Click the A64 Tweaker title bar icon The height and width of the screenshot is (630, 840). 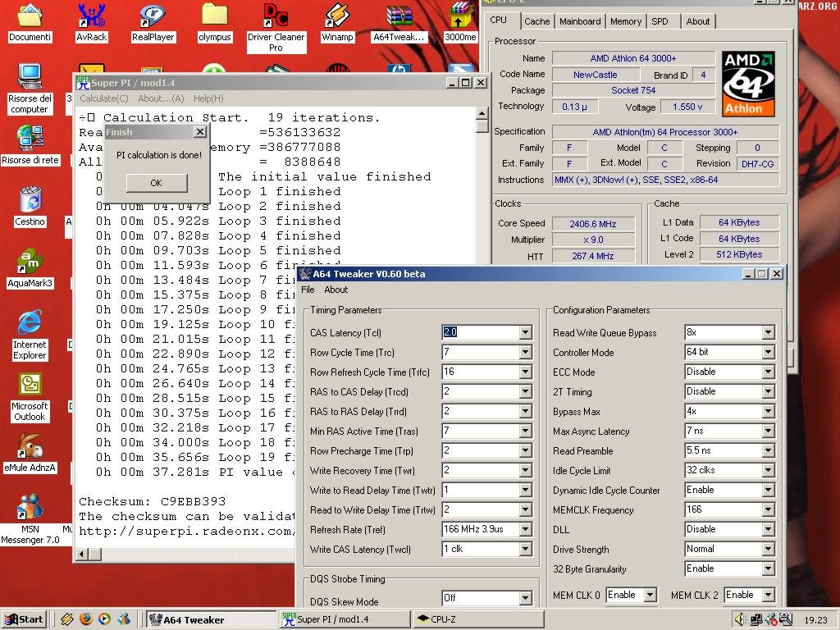tap(305, 274)
